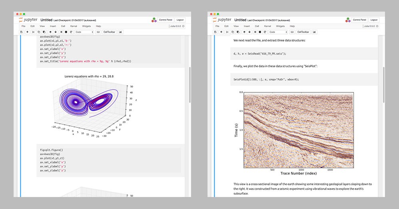Image resolution: width=399 pixels, height=209 pixels.
Task: Expand the Code cell type dropdown in the right notebook
Action: (278, 32)
